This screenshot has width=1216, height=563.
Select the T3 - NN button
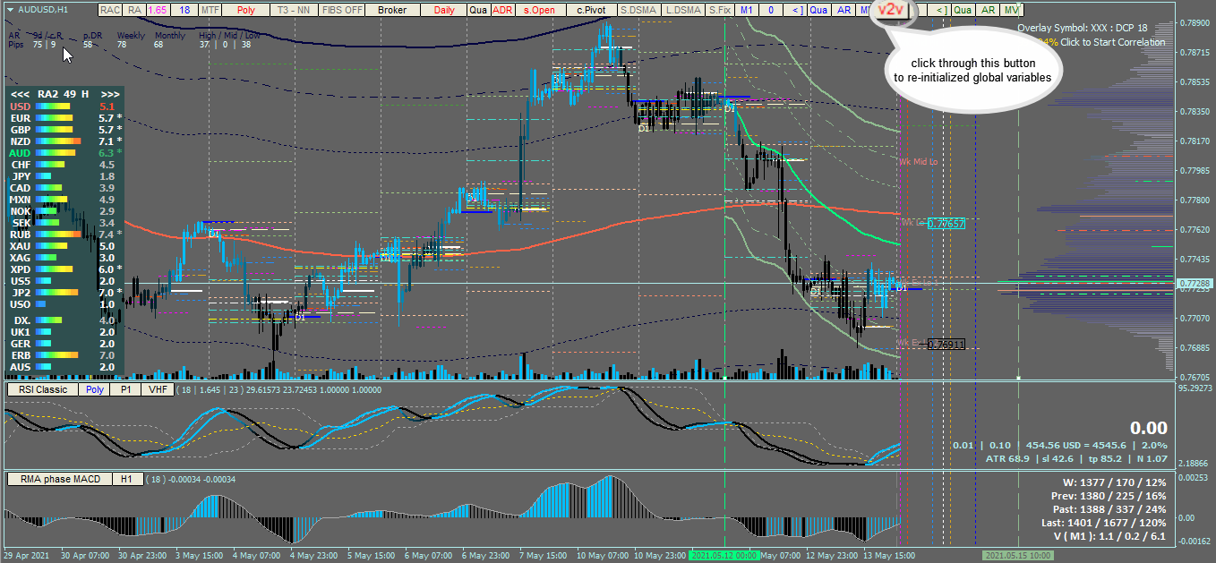(x=294, y=10)
